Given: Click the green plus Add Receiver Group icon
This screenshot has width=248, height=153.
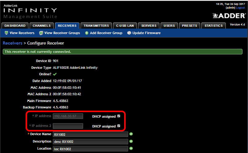Looking at the screenshot, I should (87, 33).
